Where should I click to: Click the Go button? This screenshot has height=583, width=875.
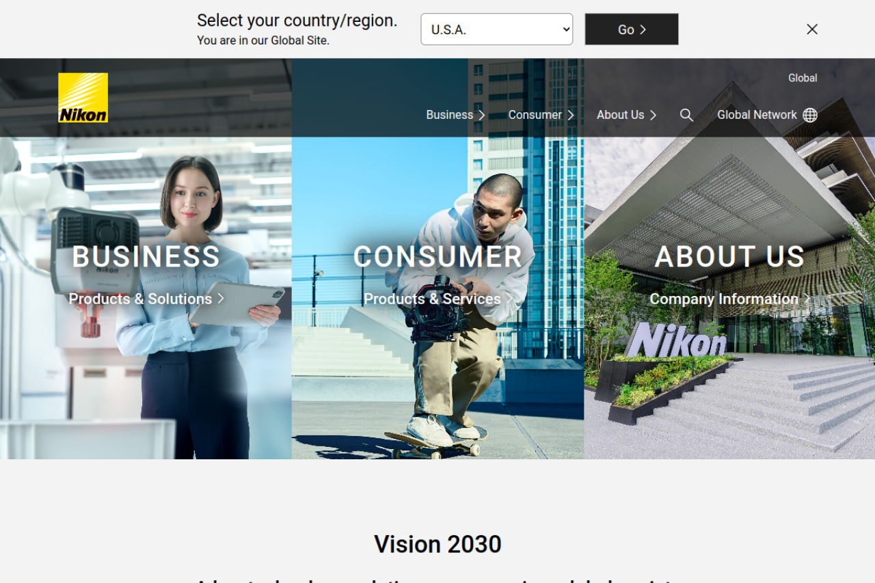(632, 29)
